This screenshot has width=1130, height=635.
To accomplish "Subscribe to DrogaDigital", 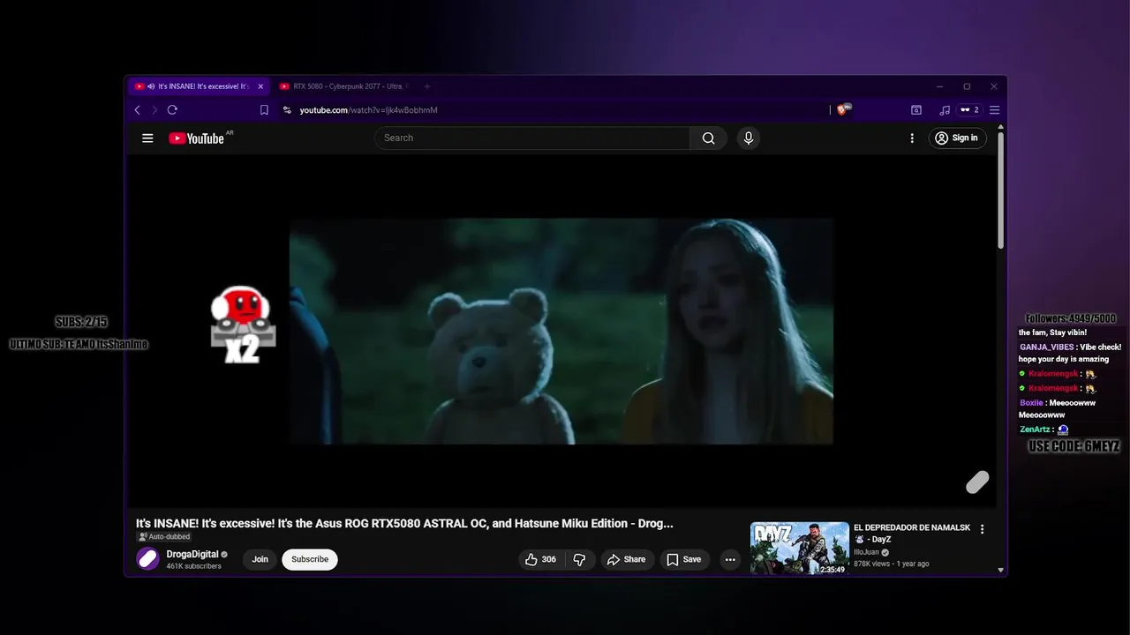I will (310, 559).
